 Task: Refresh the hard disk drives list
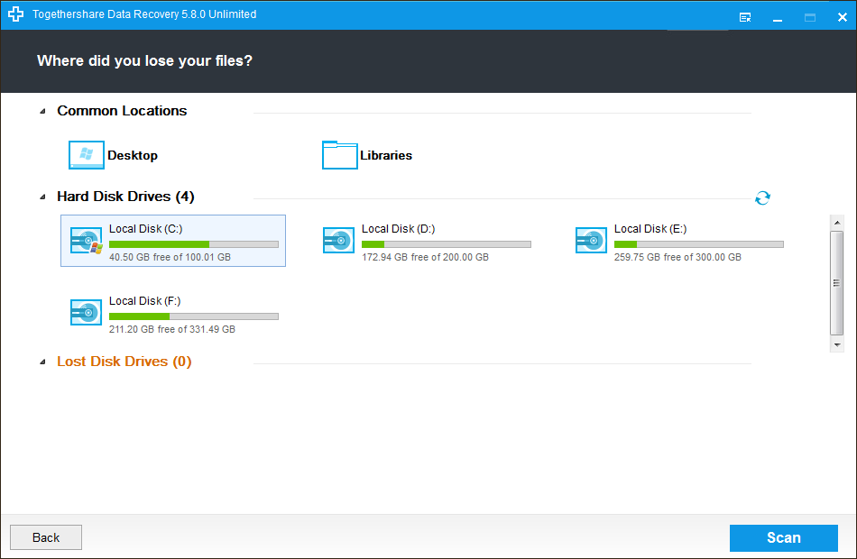tap(762, 197)
